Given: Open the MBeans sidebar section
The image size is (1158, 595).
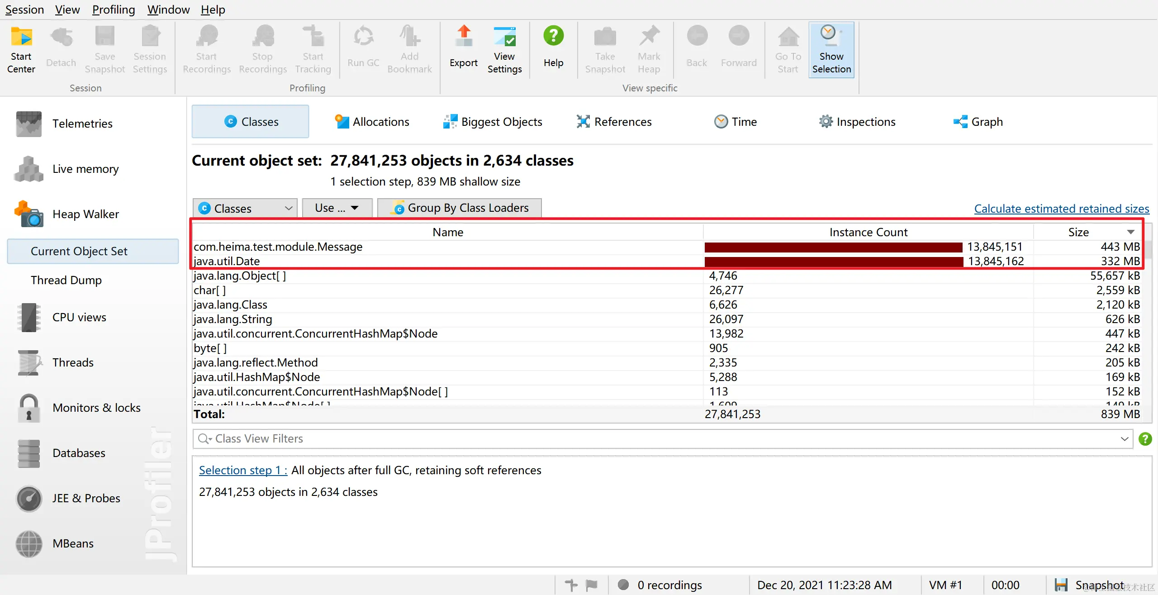Looking at the screenshot, I should tap(73, 543).
